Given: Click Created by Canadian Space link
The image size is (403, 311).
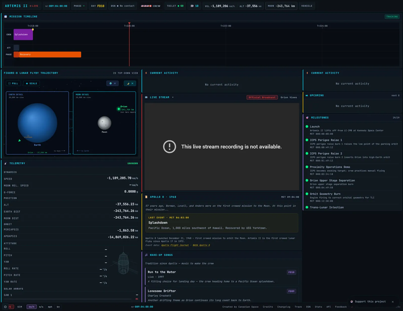Looking at the screenshot, I should [x=240, y=307].
